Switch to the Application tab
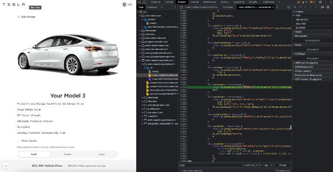 pyautogui.click(x=239, y=2)
